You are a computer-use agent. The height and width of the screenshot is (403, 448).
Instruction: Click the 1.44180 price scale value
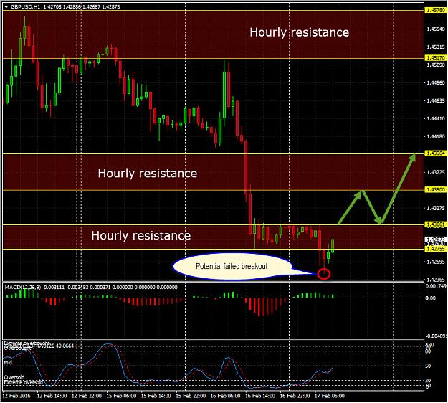(x=436, y=137)
